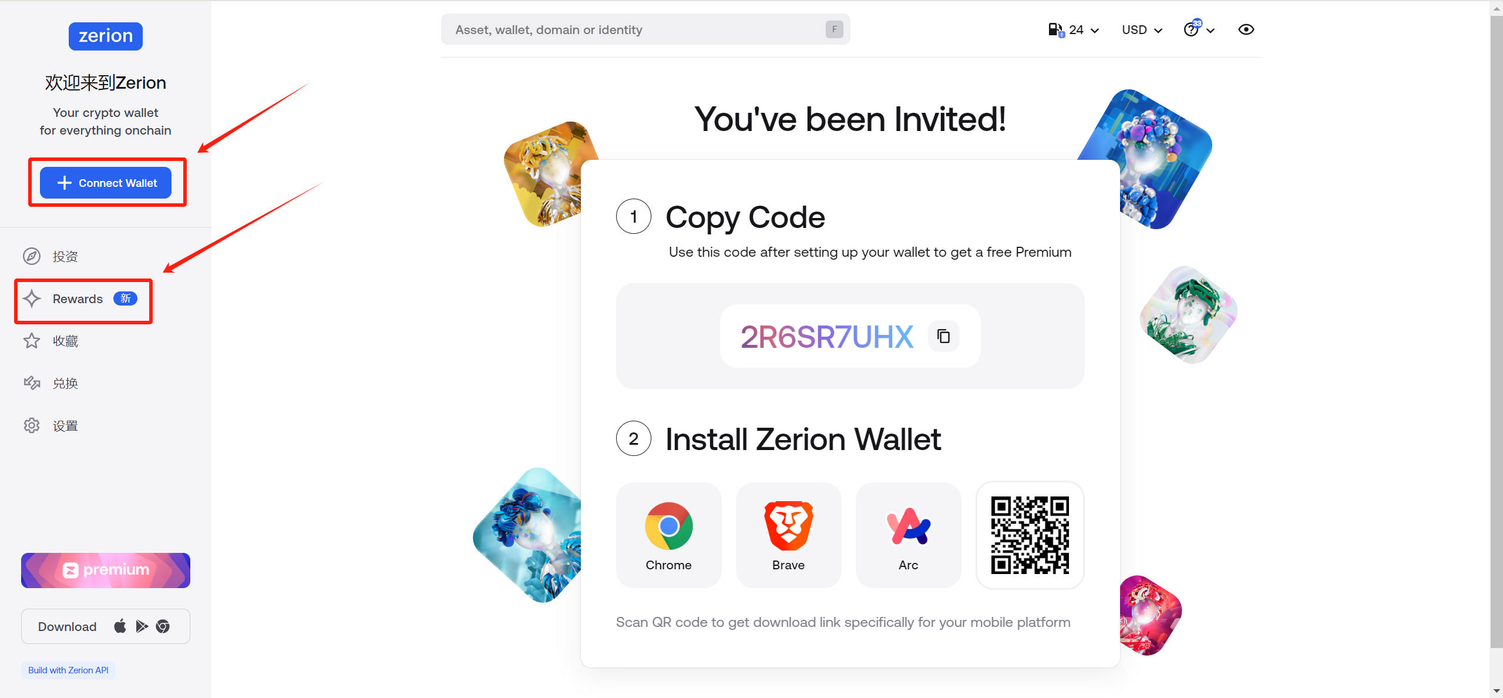This screenshot has height=698, width=1503.
Task: Select Chrome to install Zerion Wallet
Action: [668, 535]
